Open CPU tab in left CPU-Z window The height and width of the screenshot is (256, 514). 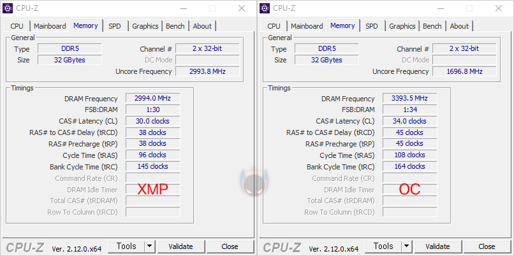tap(17, 26)
